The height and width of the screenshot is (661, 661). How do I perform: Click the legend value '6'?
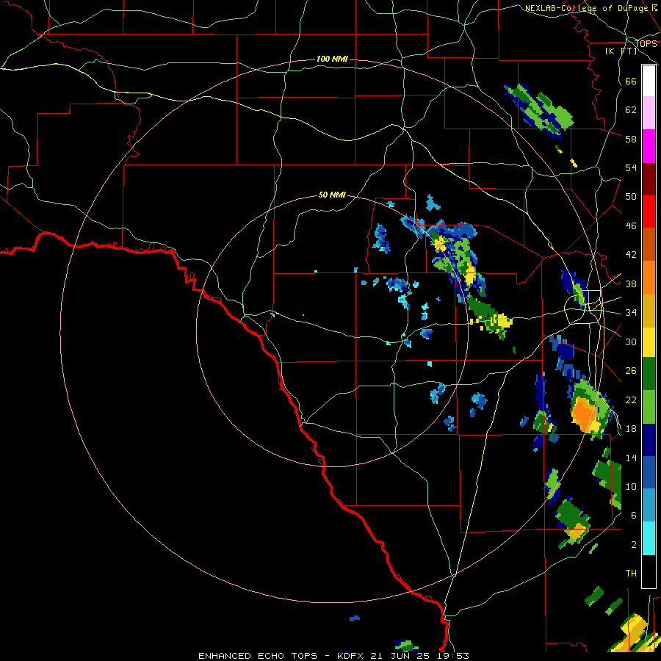pyautogui.click(x=633, y=515)
